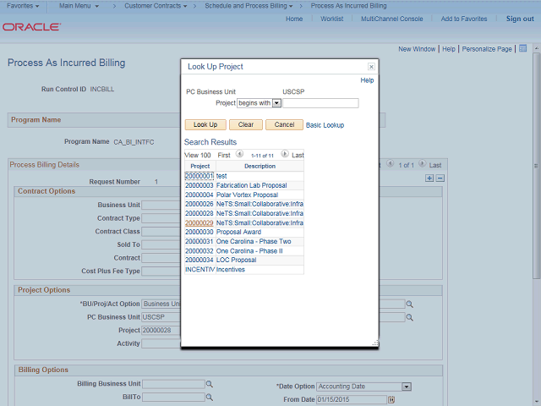
Task: Select project 20000026
Action: 199,204
